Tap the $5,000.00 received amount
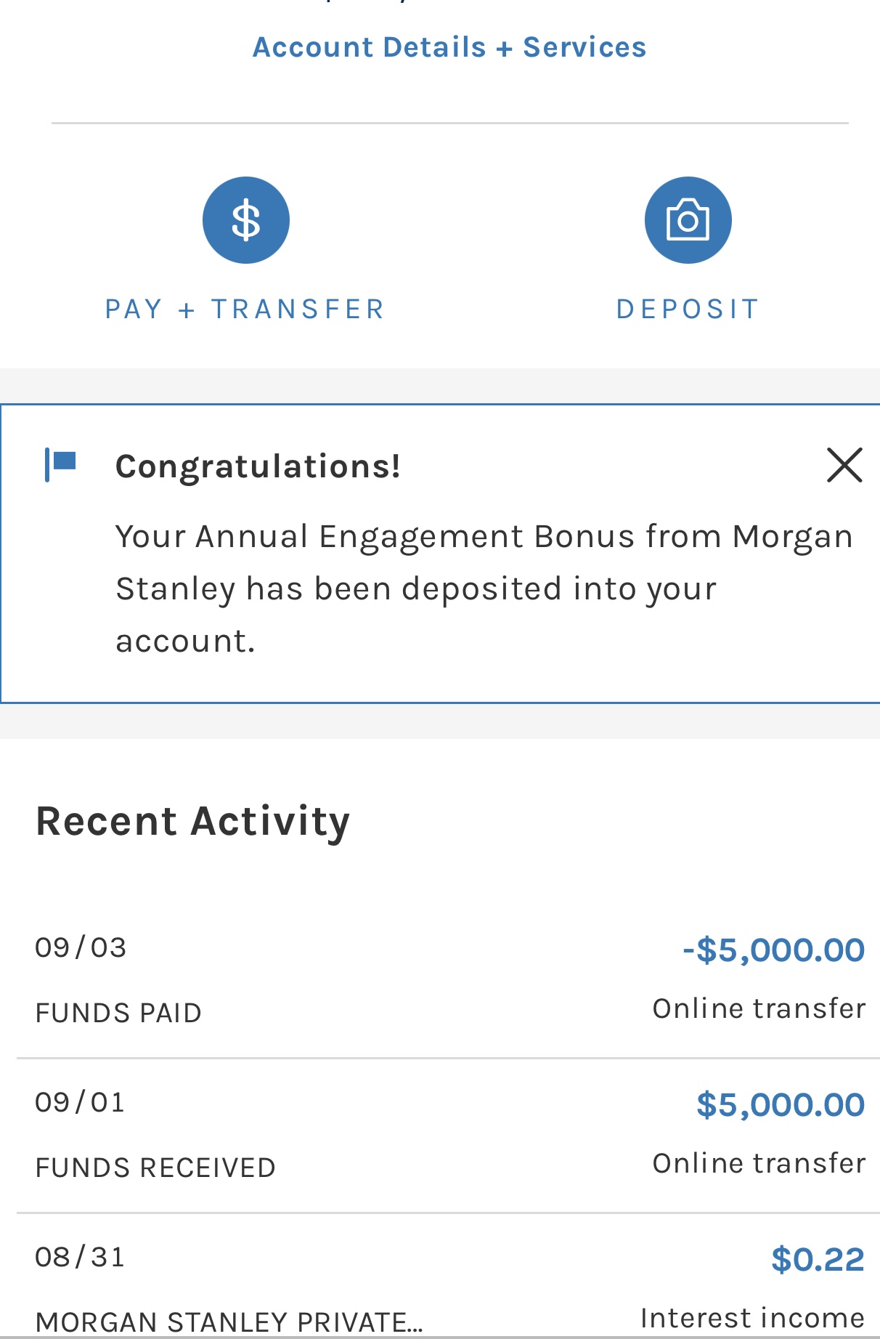Screen dimensions: 880x1339 click(781, 1105)
